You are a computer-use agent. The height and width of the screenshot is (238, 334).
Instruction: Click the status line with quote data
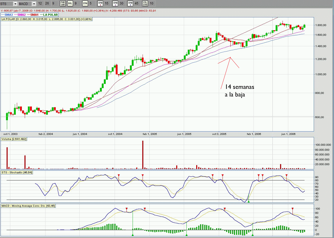click(x=78, y=11)
